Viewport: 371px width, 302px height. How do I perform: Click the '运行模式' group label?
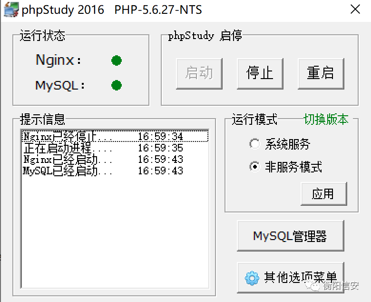(254, 119)
